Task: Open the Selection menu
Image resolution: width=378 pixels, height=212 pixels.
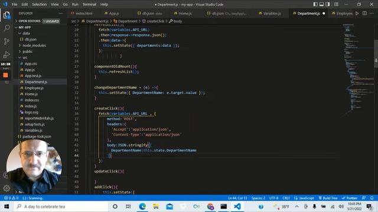Action: pos(40,4)
